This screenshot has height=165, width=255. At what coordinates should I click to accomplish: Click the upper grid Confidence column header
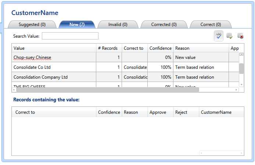click(x=160, y=48)
